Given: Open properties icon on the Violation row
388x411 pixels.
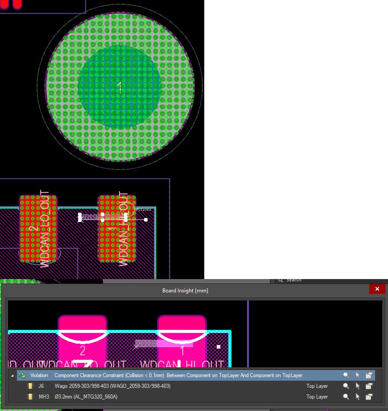Looking at the screenshot, I should coord(369,375).
